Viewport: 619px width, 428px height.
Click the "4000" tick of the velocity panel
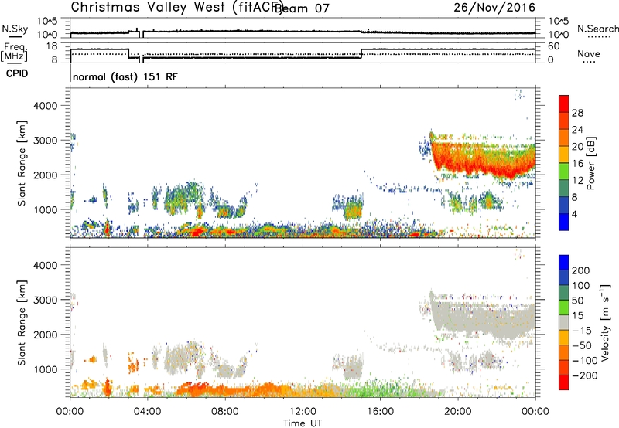[46, 265]
